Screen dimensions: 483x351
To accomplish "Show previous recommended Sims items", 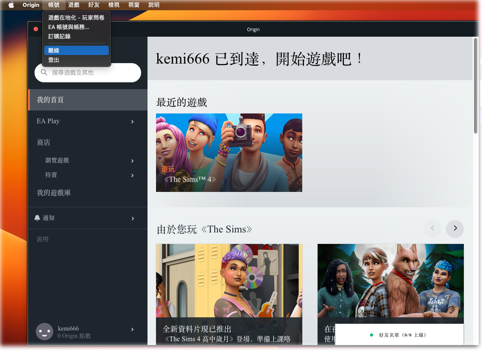I will (432, 229).
